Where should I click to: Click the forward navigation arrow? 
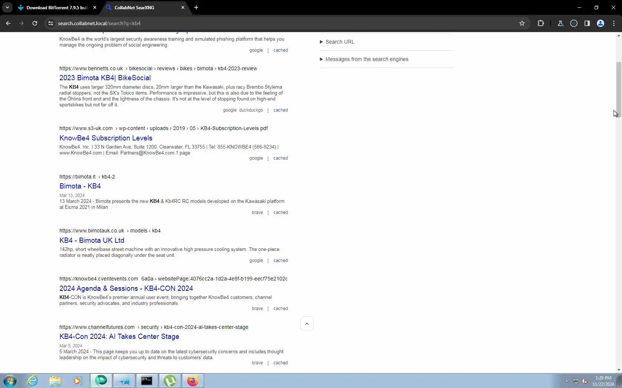click(x=21, y=23)
